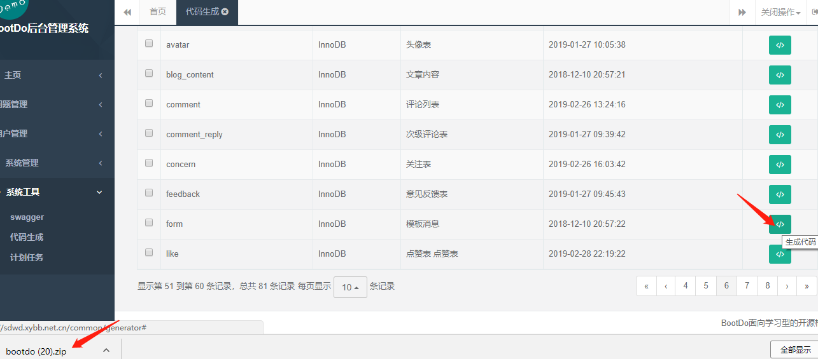The image size is (818, 359).
Task: Go to the last page with »
Action: click(x=807, y=286)
